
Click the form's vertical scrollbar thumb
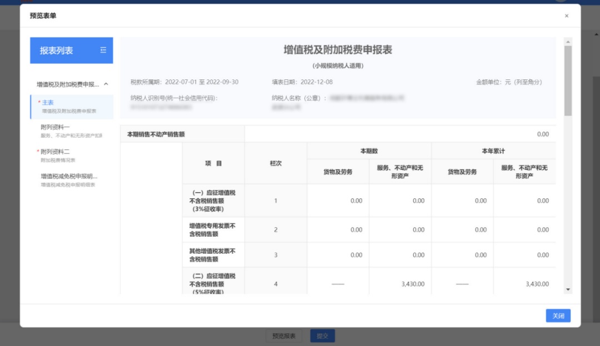[568, 81]
